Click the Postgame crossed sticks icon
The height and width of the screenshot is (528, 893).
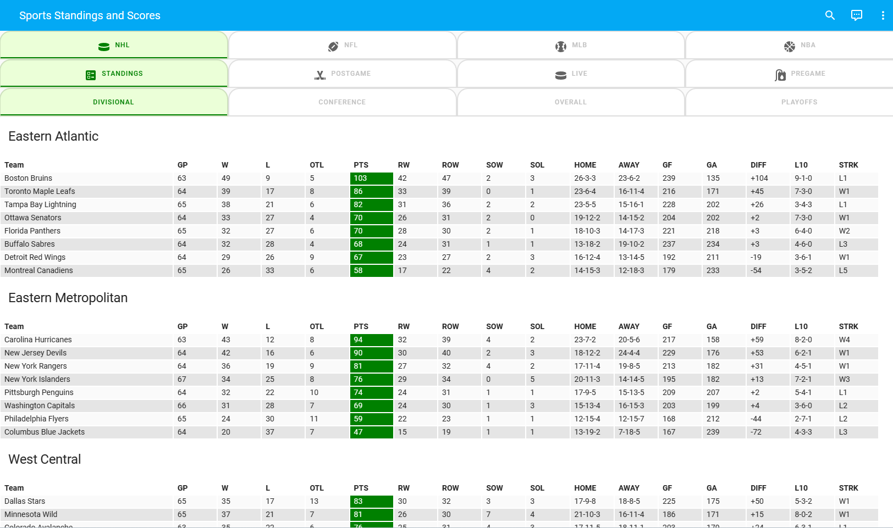320,75
